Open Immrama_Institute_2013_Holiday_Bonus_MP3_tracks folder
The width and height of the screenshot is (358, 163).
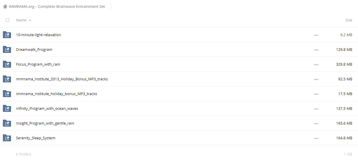point(62,79)
